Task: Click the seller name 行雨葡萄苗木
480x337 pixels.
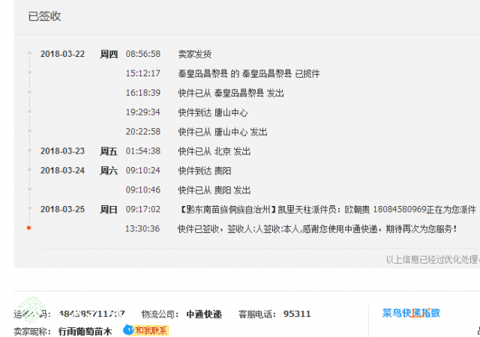Action: (85, 331)
